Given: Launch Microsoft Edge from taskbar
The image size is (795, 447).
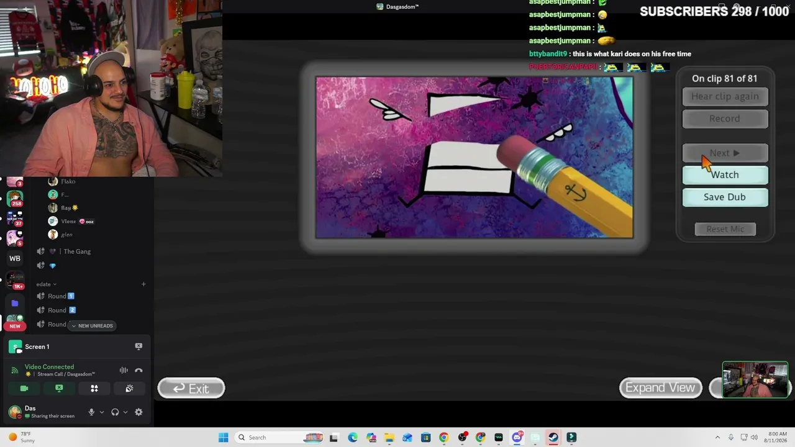Looking at the screenshot, I should (353, 438).
